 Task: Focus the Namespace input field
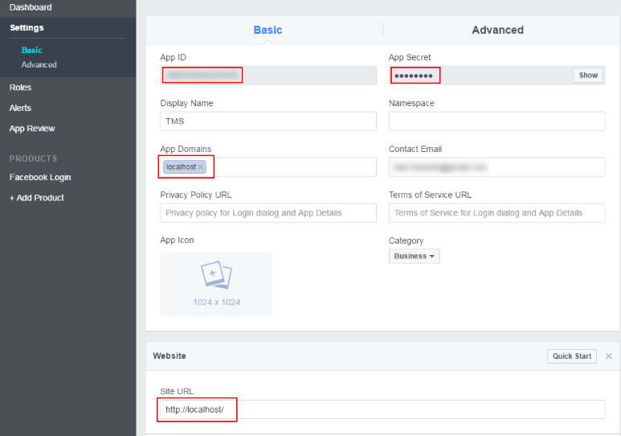click(496, 121)
